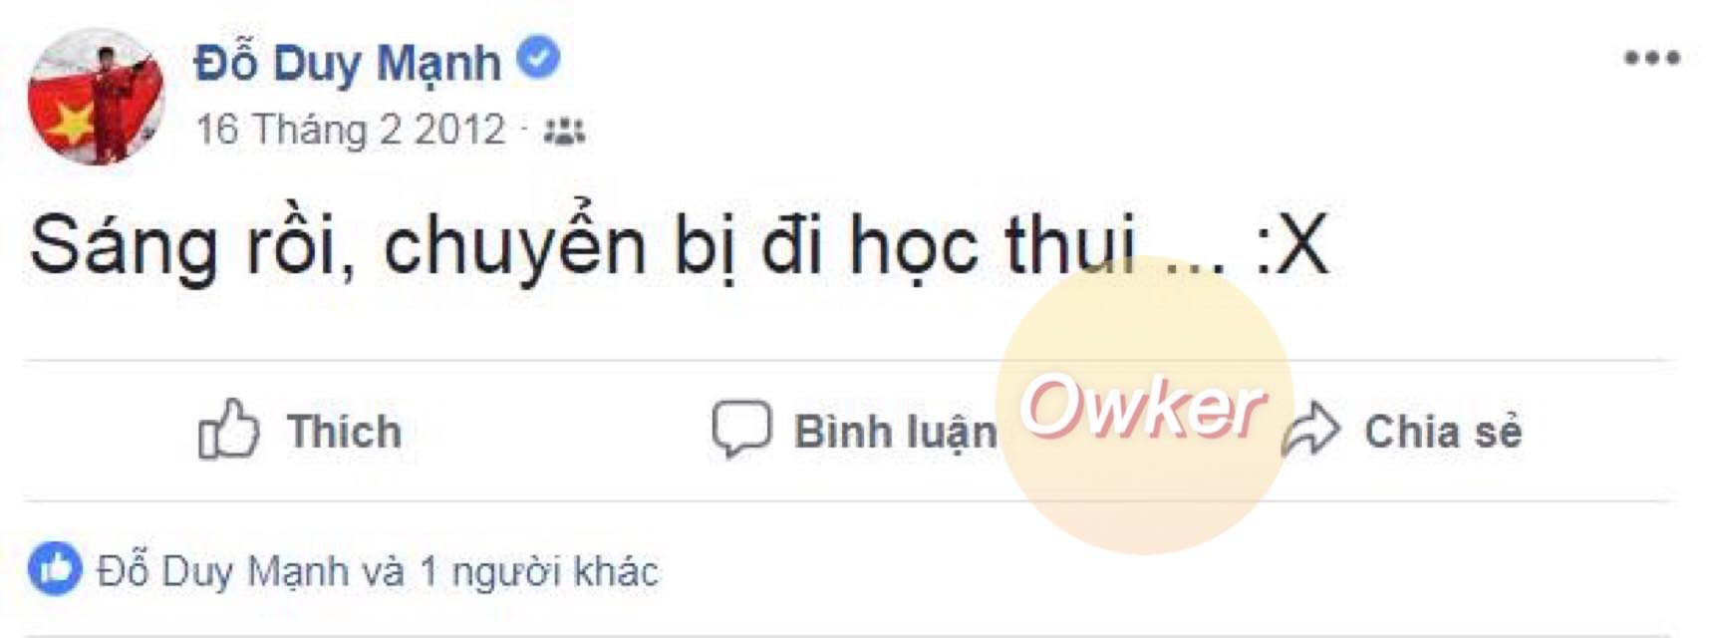This screenshot has width=1712, height=638.
Task: Click the Bình luận label to comment
Action: coord(895,433)
